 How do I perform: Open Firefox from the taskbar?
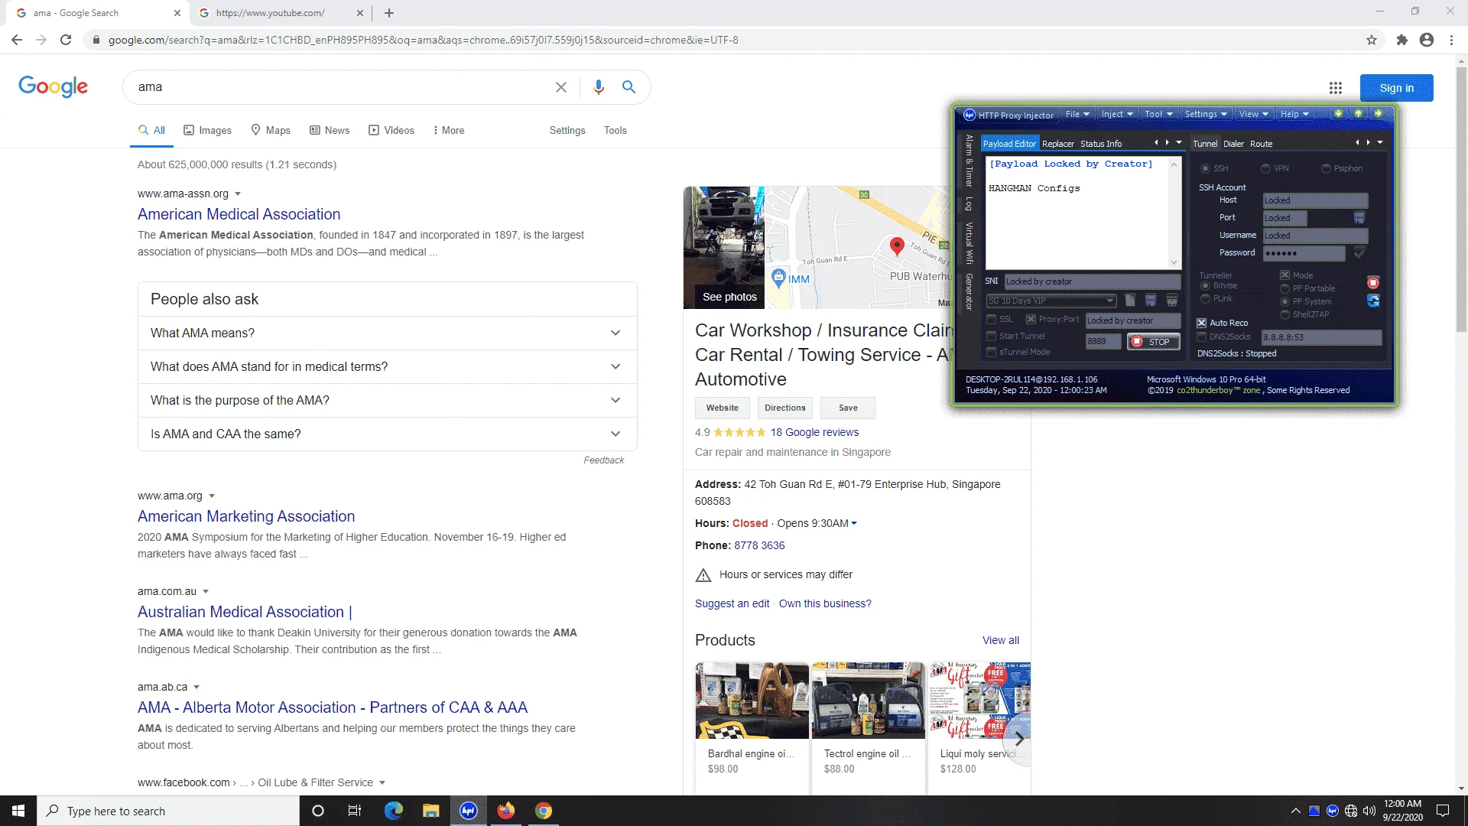pyautogui.click(x=506, y=811)
